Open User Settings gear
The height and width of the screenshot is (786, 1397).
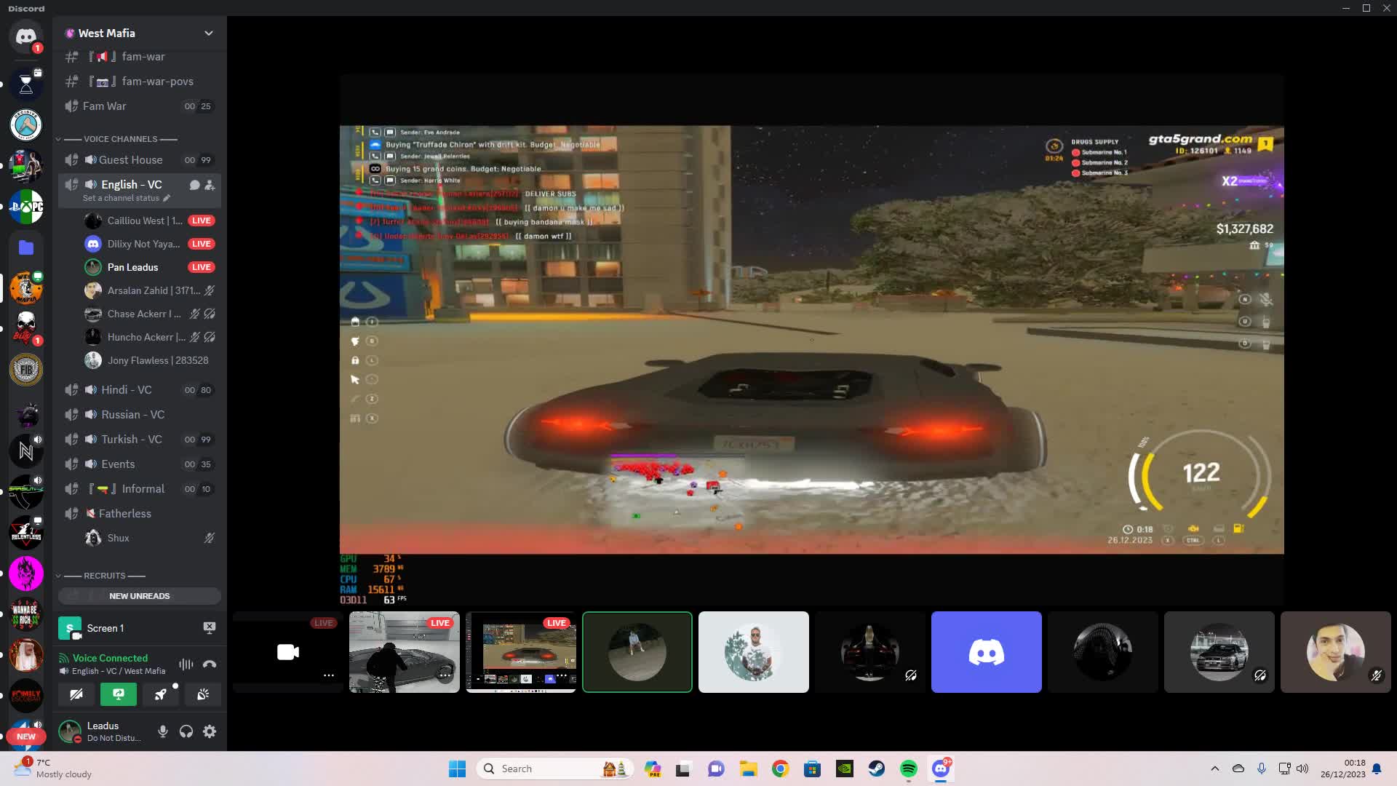point(210,731)
